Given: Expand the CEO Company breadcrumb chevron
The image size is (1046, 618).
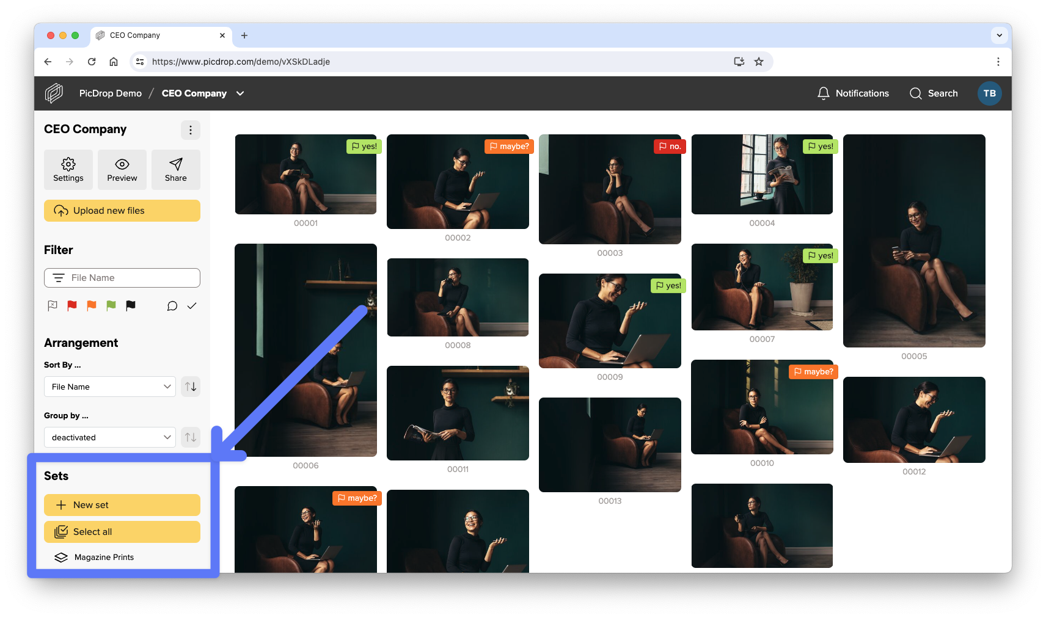Looking at the screenshot, I should click(x=240, y=93).
